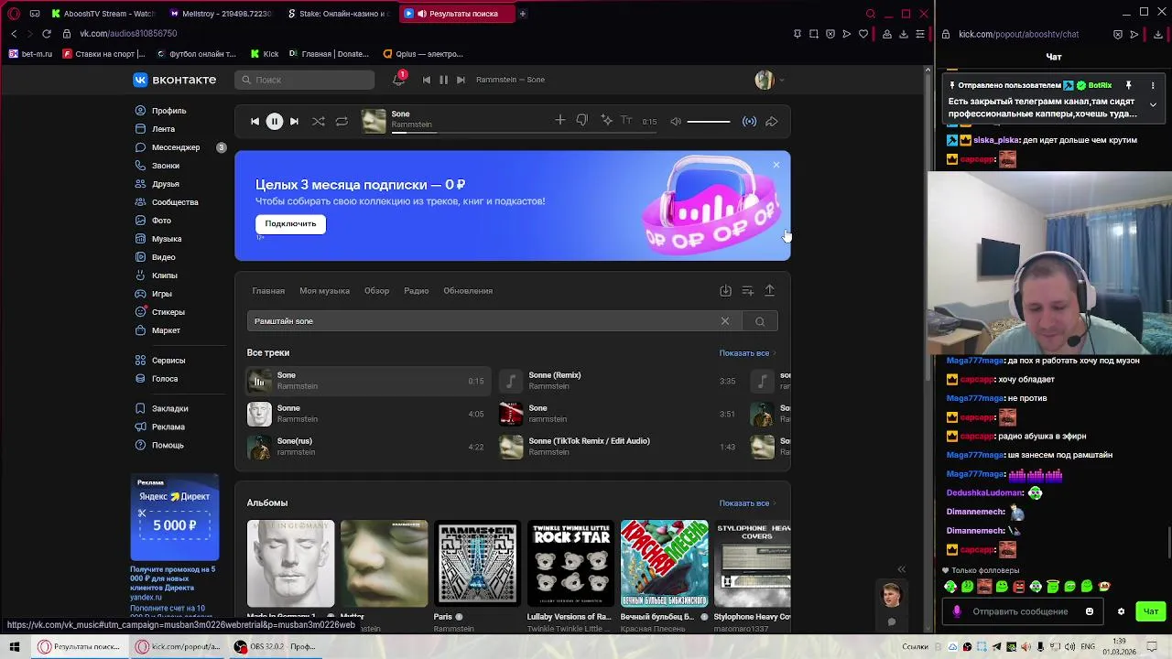The image size is (1172, 659).
Task: Click the ВКонтакте logo
Action: (x=175, y=80)
